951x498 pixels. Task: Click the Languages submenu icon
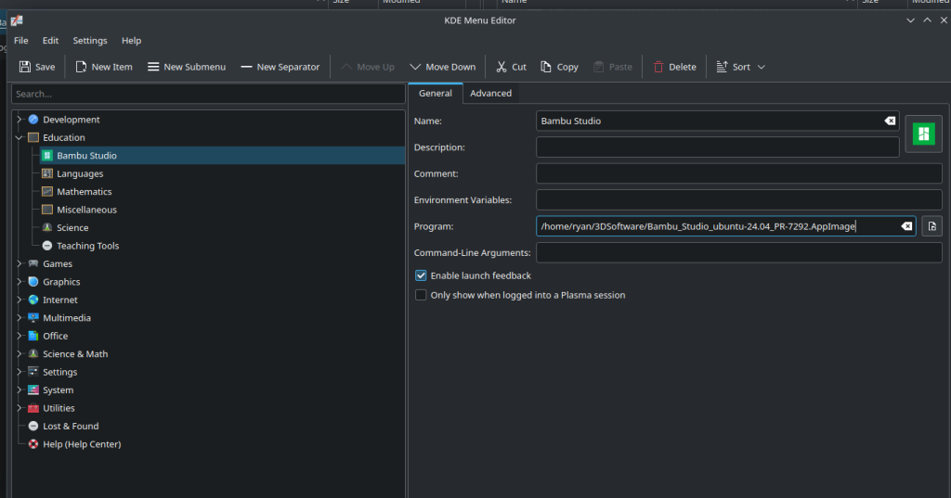coord(47,173)
